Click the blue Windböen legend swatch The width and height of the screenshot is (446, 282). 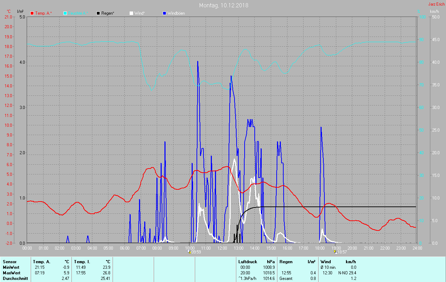(164, 13)
